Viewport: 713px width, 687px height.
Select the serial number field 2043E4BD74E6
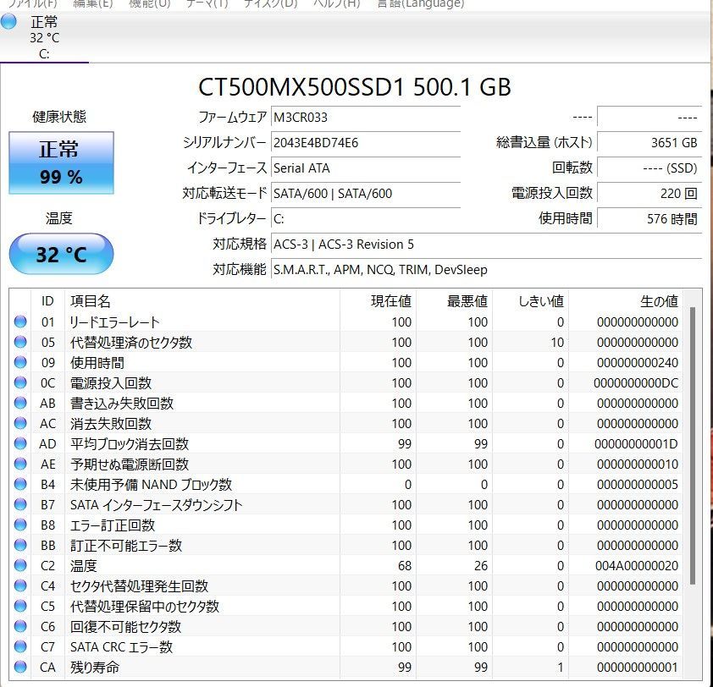click(366, 143)
